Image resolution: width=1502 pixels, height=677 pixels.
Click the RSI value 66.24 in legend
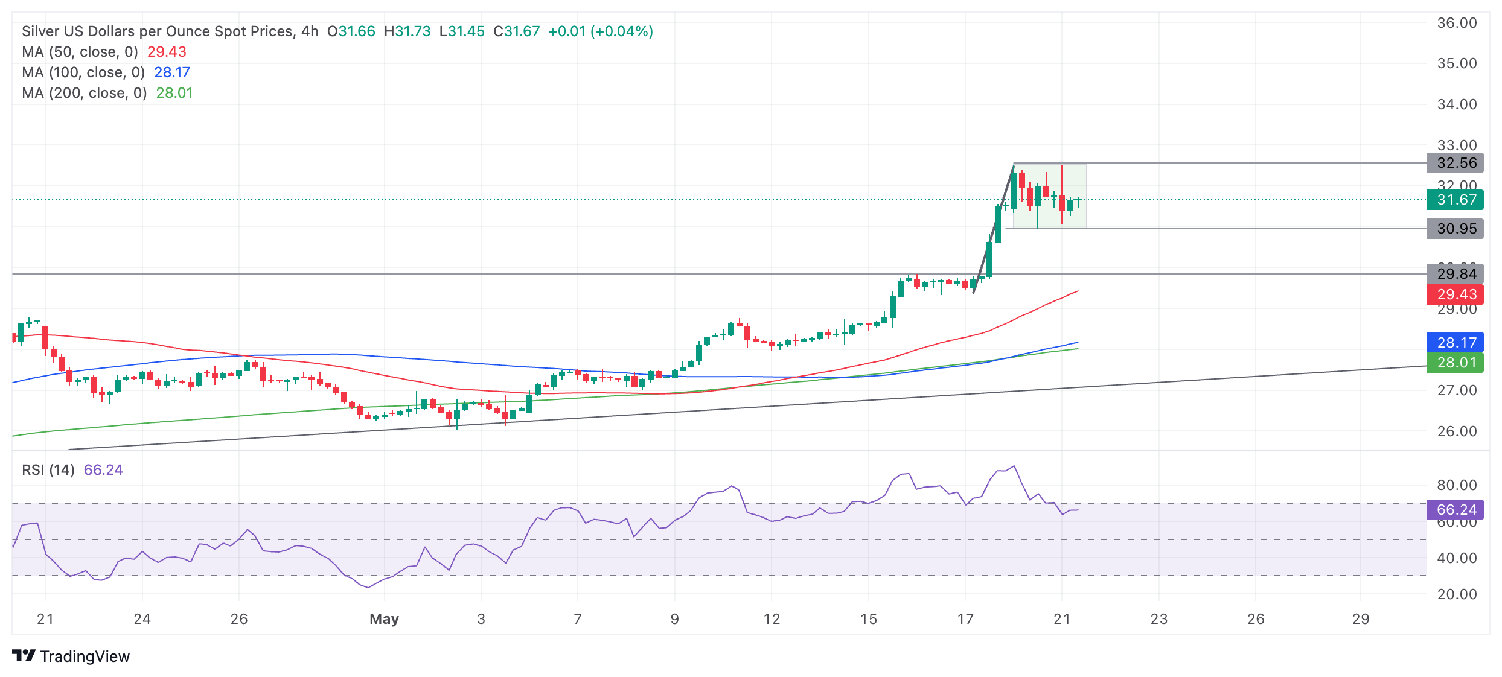(x=103, y=470)
